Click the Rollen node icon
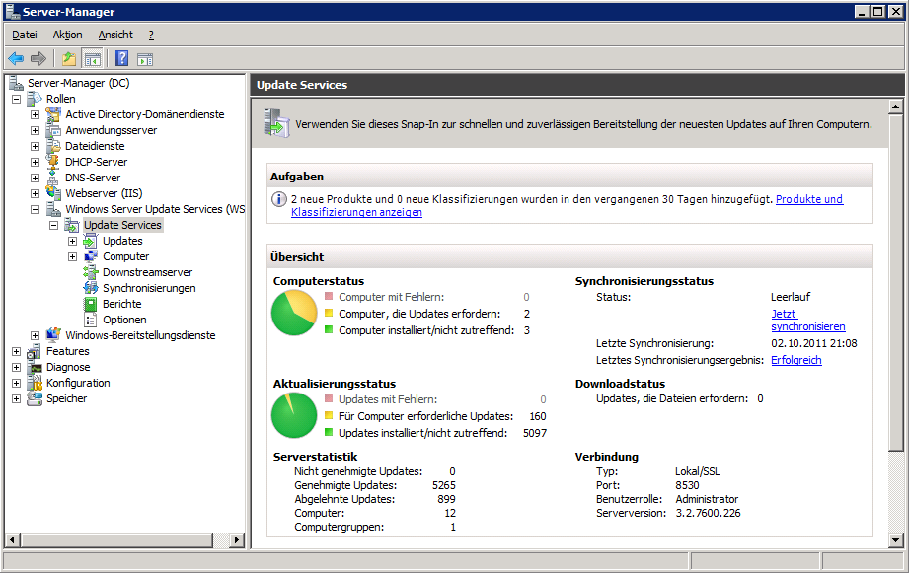The height and width of the screenshot is (573, 909). click(35, 99)
